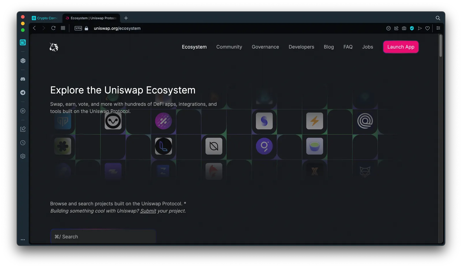
Task: Open browsing history clock icon
Action: click(x=23, y=143)
